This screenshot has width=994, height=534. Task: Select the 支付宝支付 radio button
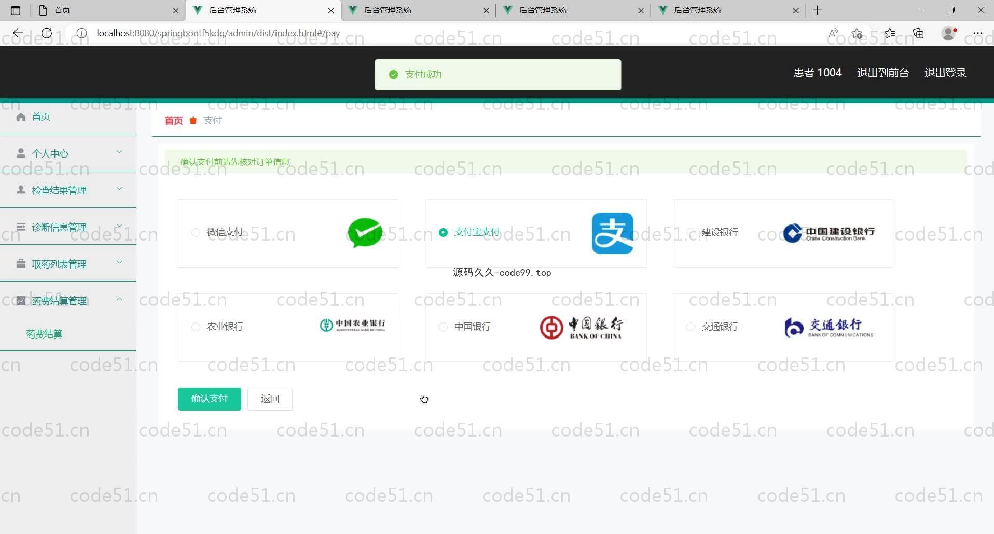443,233
